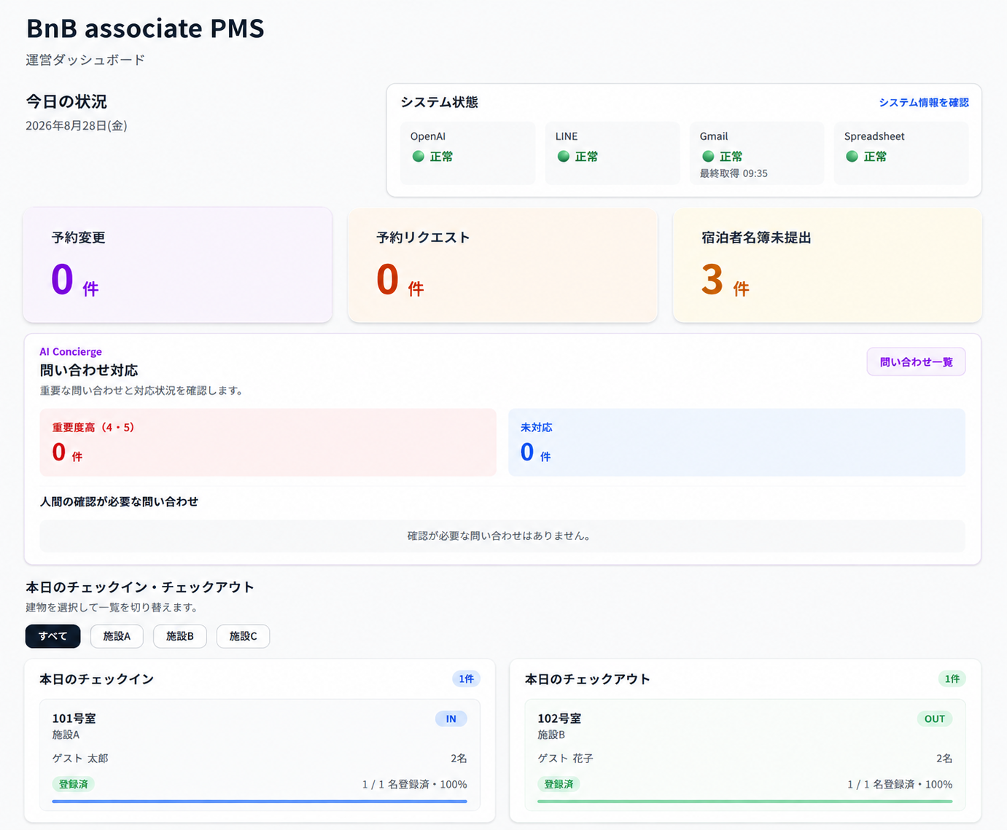
Task: Click guest name ゲスト 花子
Action: 566,759
